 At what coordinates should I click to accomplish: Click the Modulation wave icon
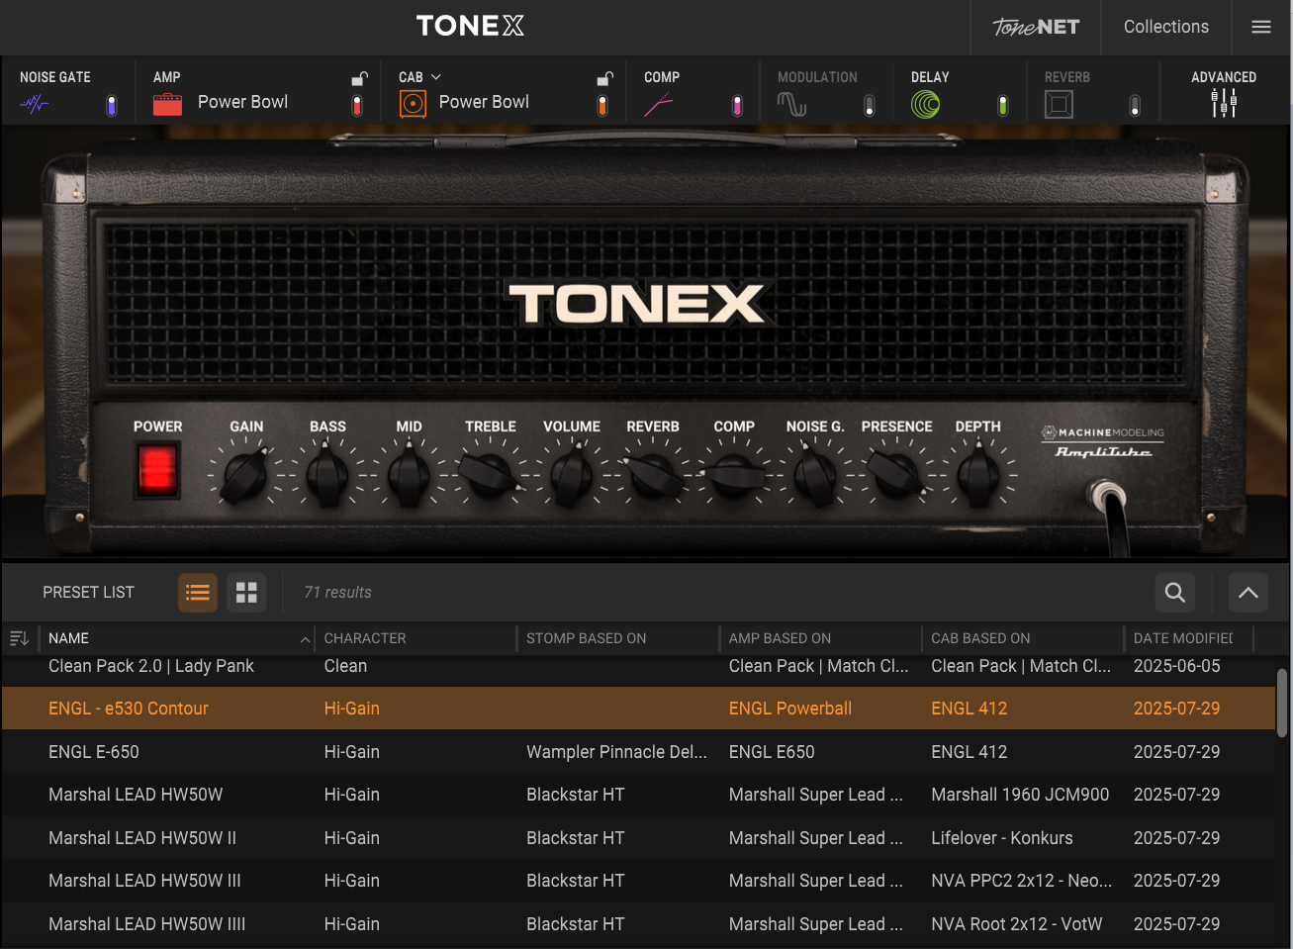[791, 104]
